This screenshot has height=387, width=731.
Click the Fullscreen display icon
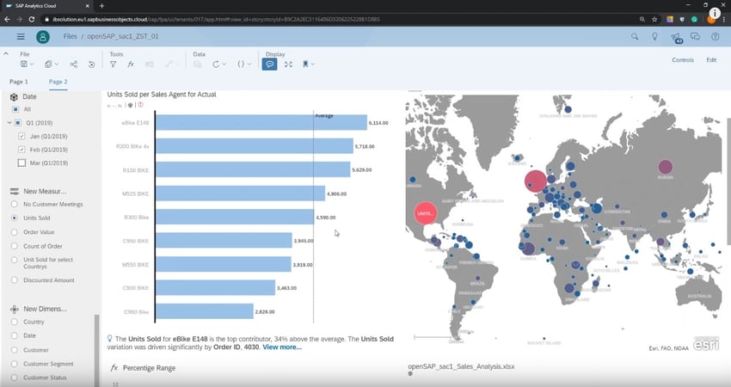coord(289,64)
